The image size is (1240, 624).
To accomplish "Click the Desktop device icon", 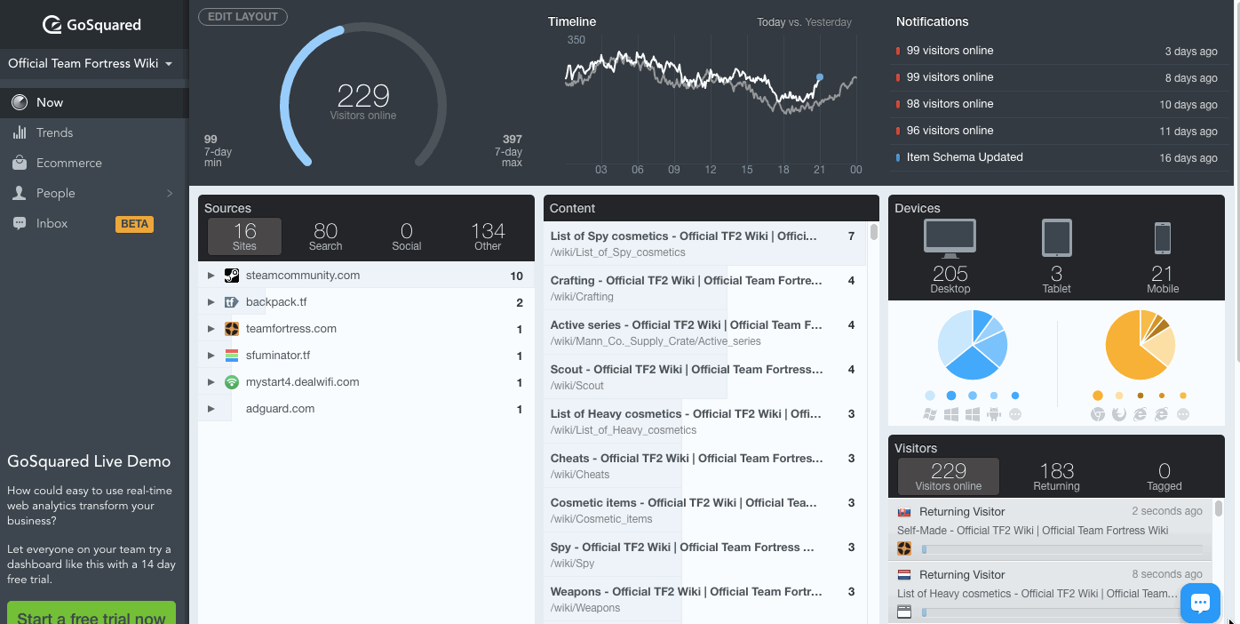I will tap(950, 238).
